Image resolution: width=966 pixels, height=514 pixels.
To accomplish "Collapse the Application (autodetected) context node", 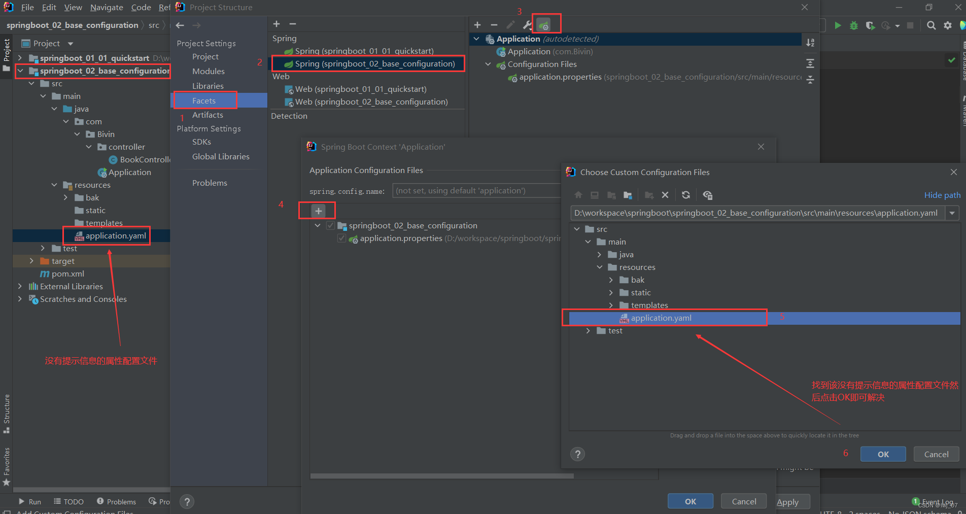I will pyautogui.click(x=476, y=39).
